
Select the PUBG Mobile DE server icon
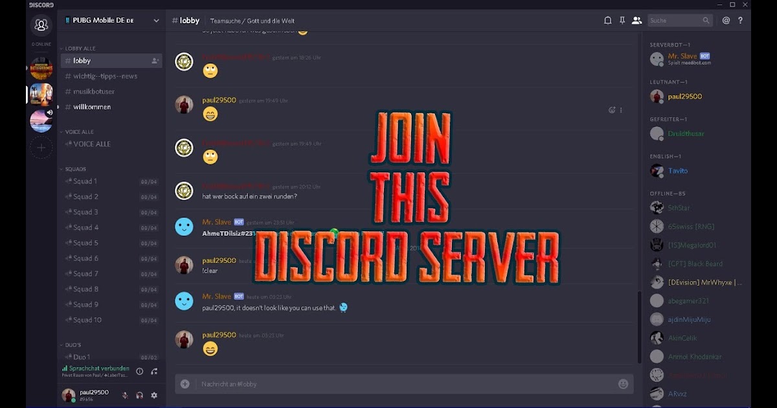pos(41,95)
